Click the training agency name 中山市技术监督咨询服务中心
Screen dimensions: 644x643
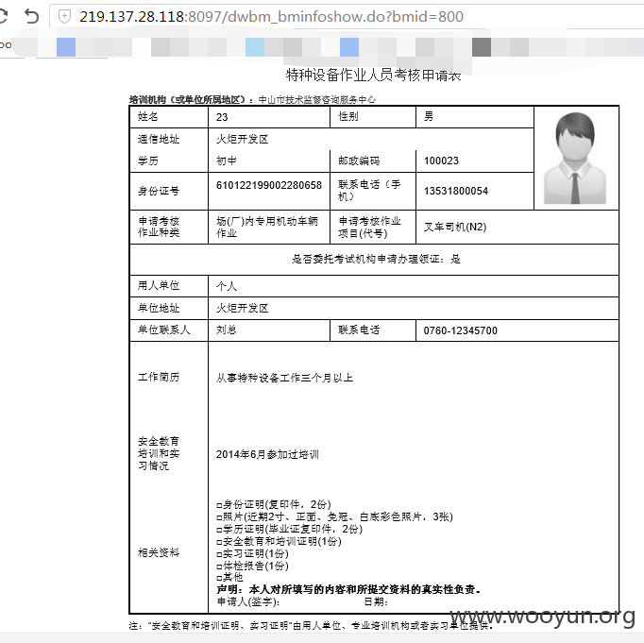pyautogui.click(x=316, y=100)
